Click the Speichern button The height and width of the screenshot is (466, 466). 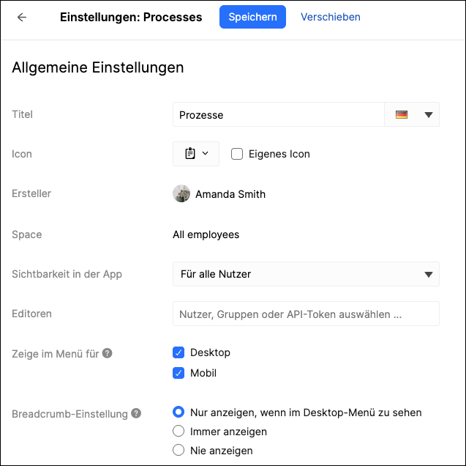pyautogui.click(x=252, y=17)
